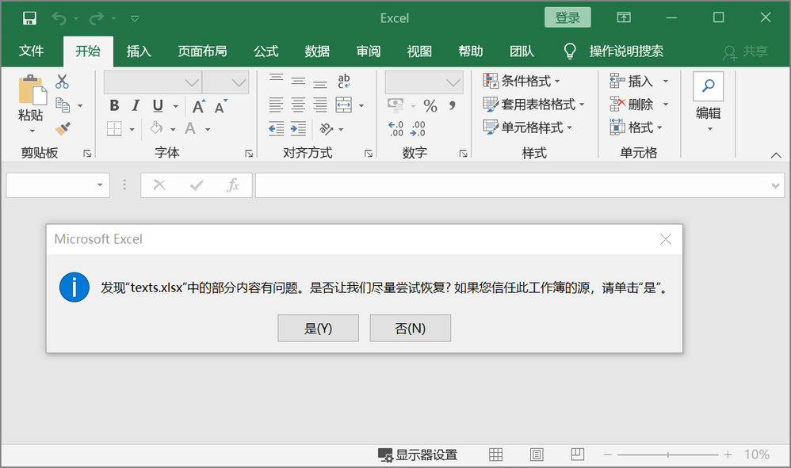Click Center alignment icon
Viewport: 791px width, 468px height.
coord(298,105)
